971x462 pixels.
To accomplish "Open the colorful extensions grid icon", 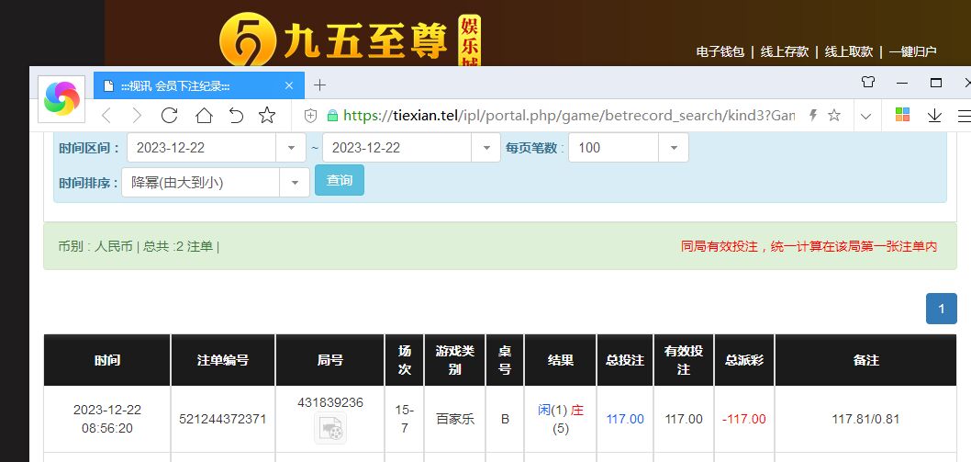I will click(902, 115).
